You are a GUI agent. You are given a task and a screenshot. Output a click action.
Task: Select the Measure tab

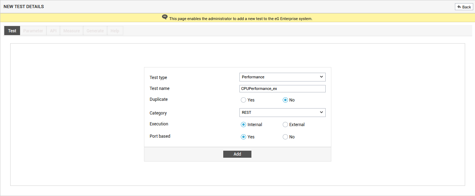pyautogui.click(x=71, y=31)
